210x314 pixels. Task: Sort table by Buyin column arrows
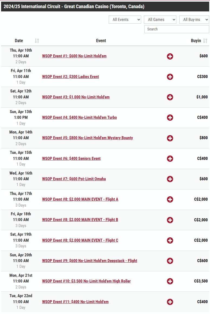(x=205, y=41)
